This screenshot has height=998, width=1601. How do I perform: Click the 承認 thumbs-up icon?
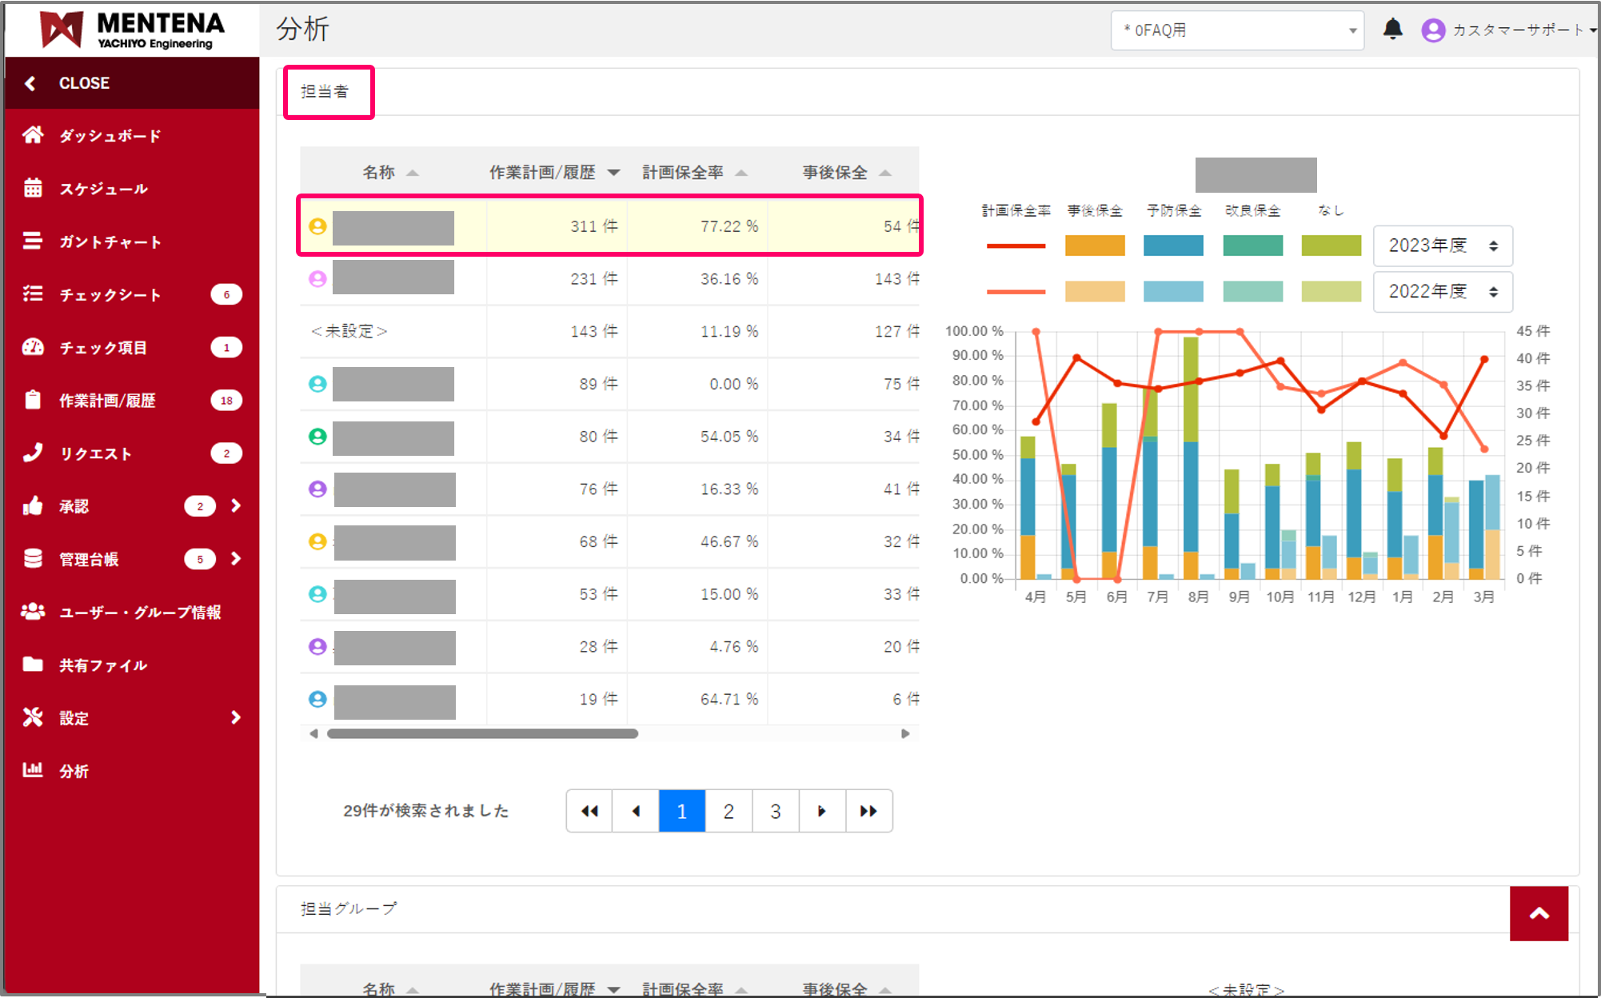click(x=33, y=505)
